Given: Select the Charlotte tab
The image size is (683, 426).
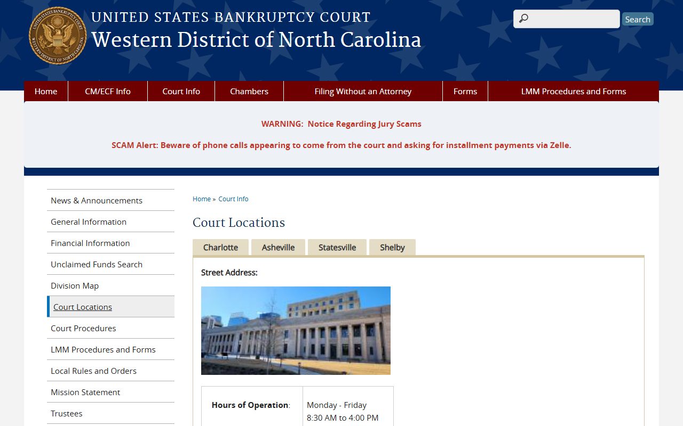Looking at the screenshot, I should 220,247.
